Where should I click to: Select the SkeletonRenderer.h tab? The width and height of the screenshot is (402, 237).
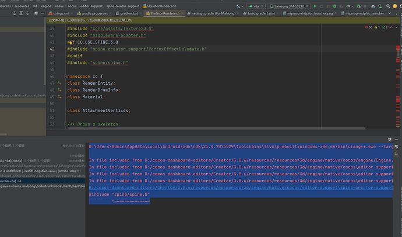tap(165, 13)
